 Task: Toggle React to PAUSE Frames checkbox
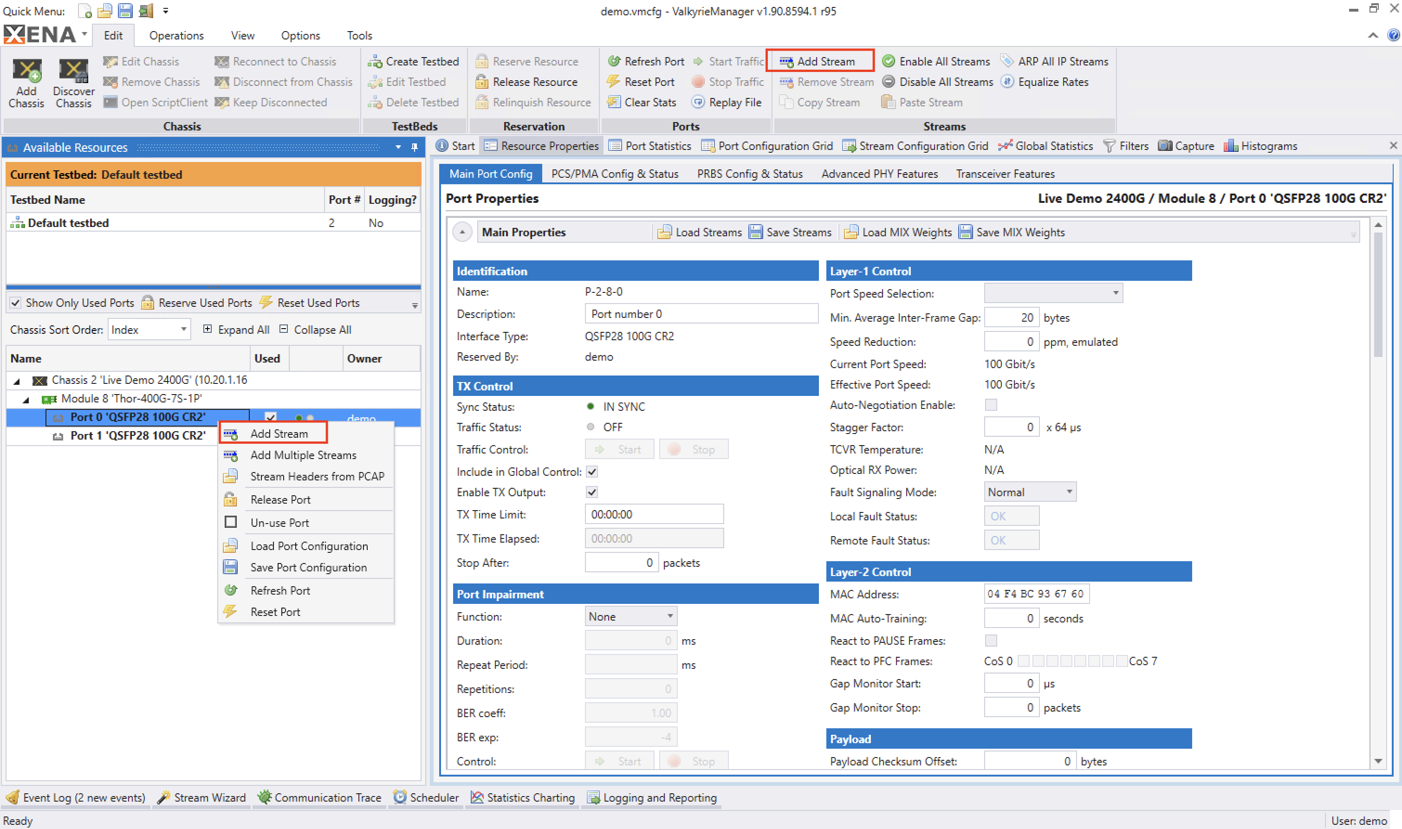coord(991,641)
